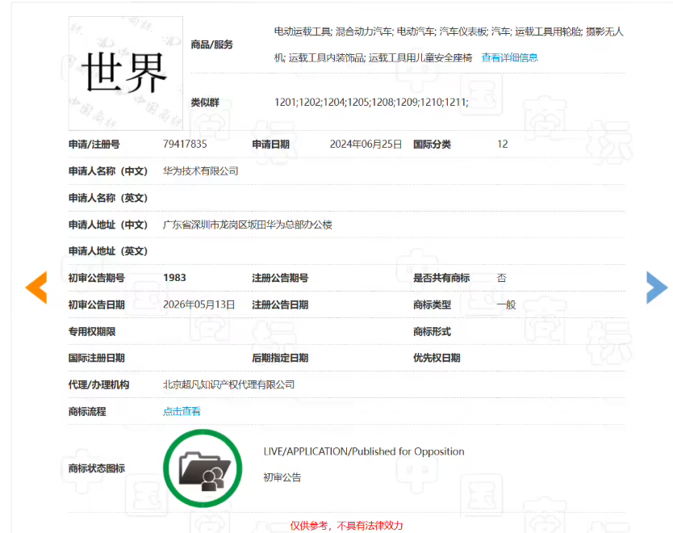Screen dimensions: 673x533
Task: Select status text 初审公告
Action: pos(282,477)
